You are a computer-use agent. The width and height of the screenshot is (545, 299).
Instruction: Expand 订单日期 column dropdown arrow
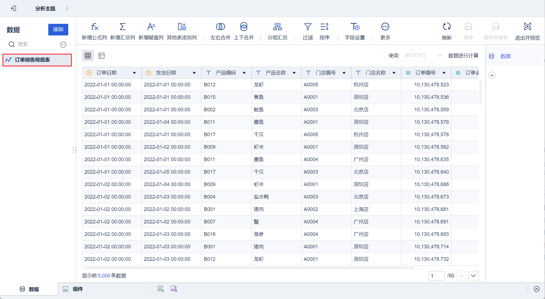pyautogui.click(x=135, y=73)
